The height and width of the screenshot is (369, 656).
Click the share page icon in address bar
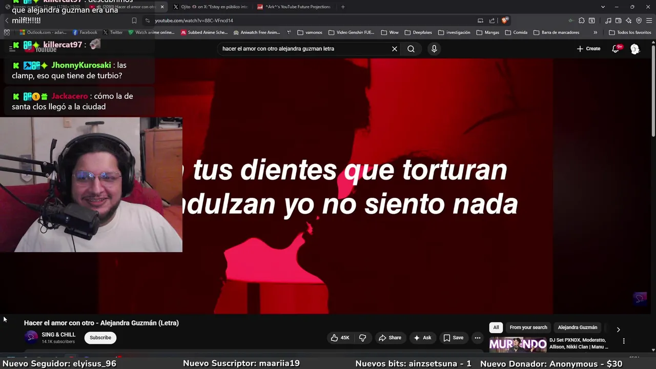tap(492, 20)
